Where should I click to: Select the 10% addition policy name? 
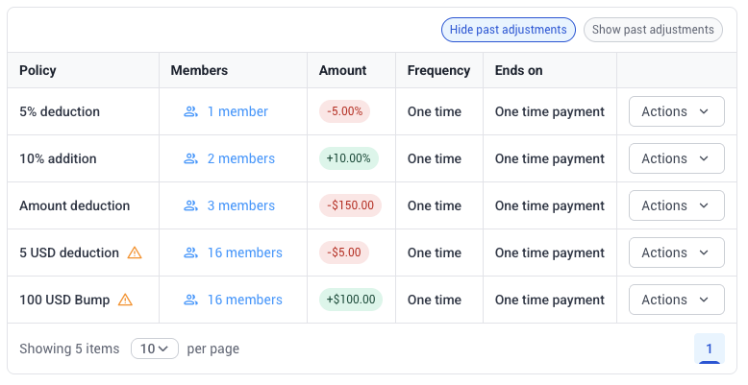(x=58, y=158)
